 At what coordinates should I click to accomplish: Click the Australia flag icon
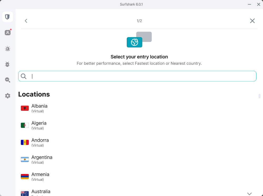click(25, 193)
